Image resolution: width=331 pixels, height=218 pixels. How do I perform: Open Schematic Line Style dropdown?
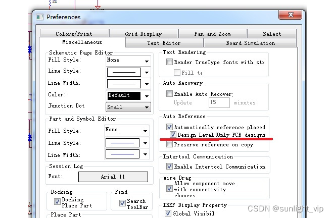[147, 73]
